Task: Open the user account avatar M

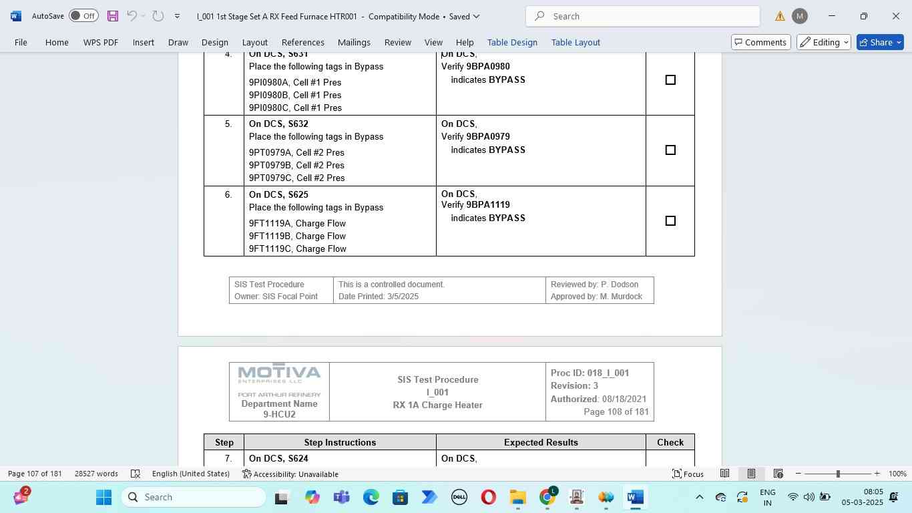Action: [x=799, y=16]
